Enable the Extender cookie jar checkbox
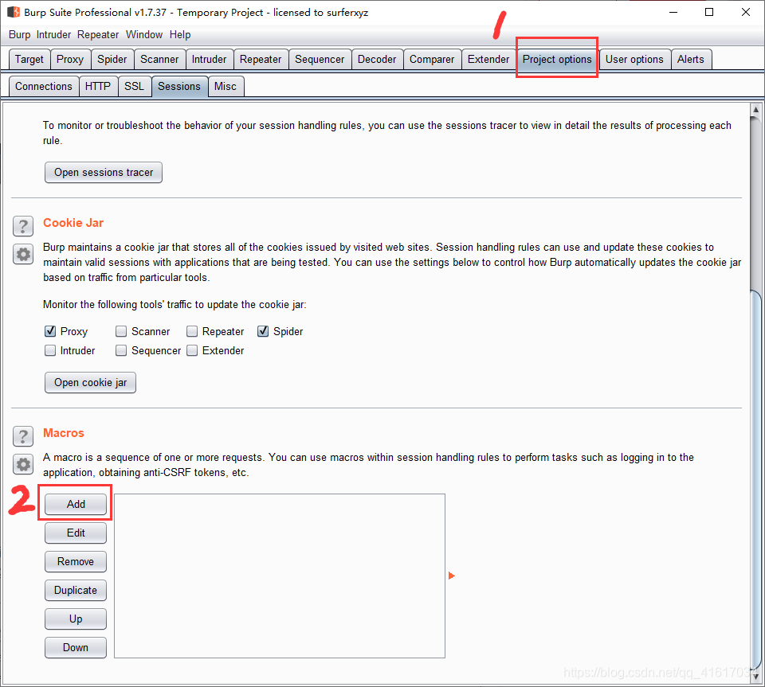The width and height of the screenshot is (765, 687). (192, 350)
